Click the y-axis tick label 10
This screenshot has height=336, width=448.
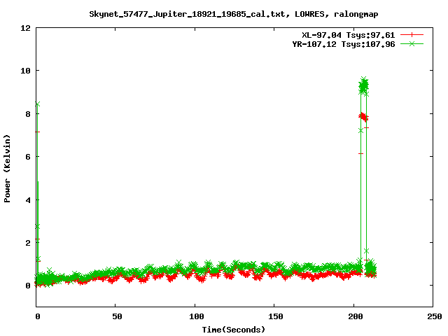26,71
